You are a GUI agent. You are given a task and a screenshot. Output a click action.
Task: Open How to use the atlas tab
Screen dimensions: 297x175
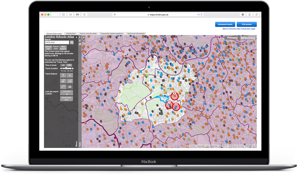[88, 33]
